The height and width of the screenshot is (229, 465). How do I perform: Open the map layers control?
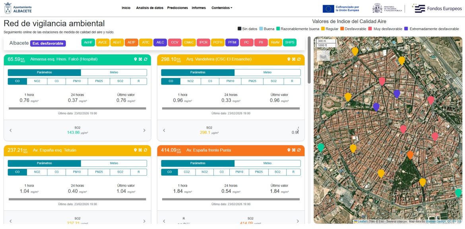[x=324, y=56]
